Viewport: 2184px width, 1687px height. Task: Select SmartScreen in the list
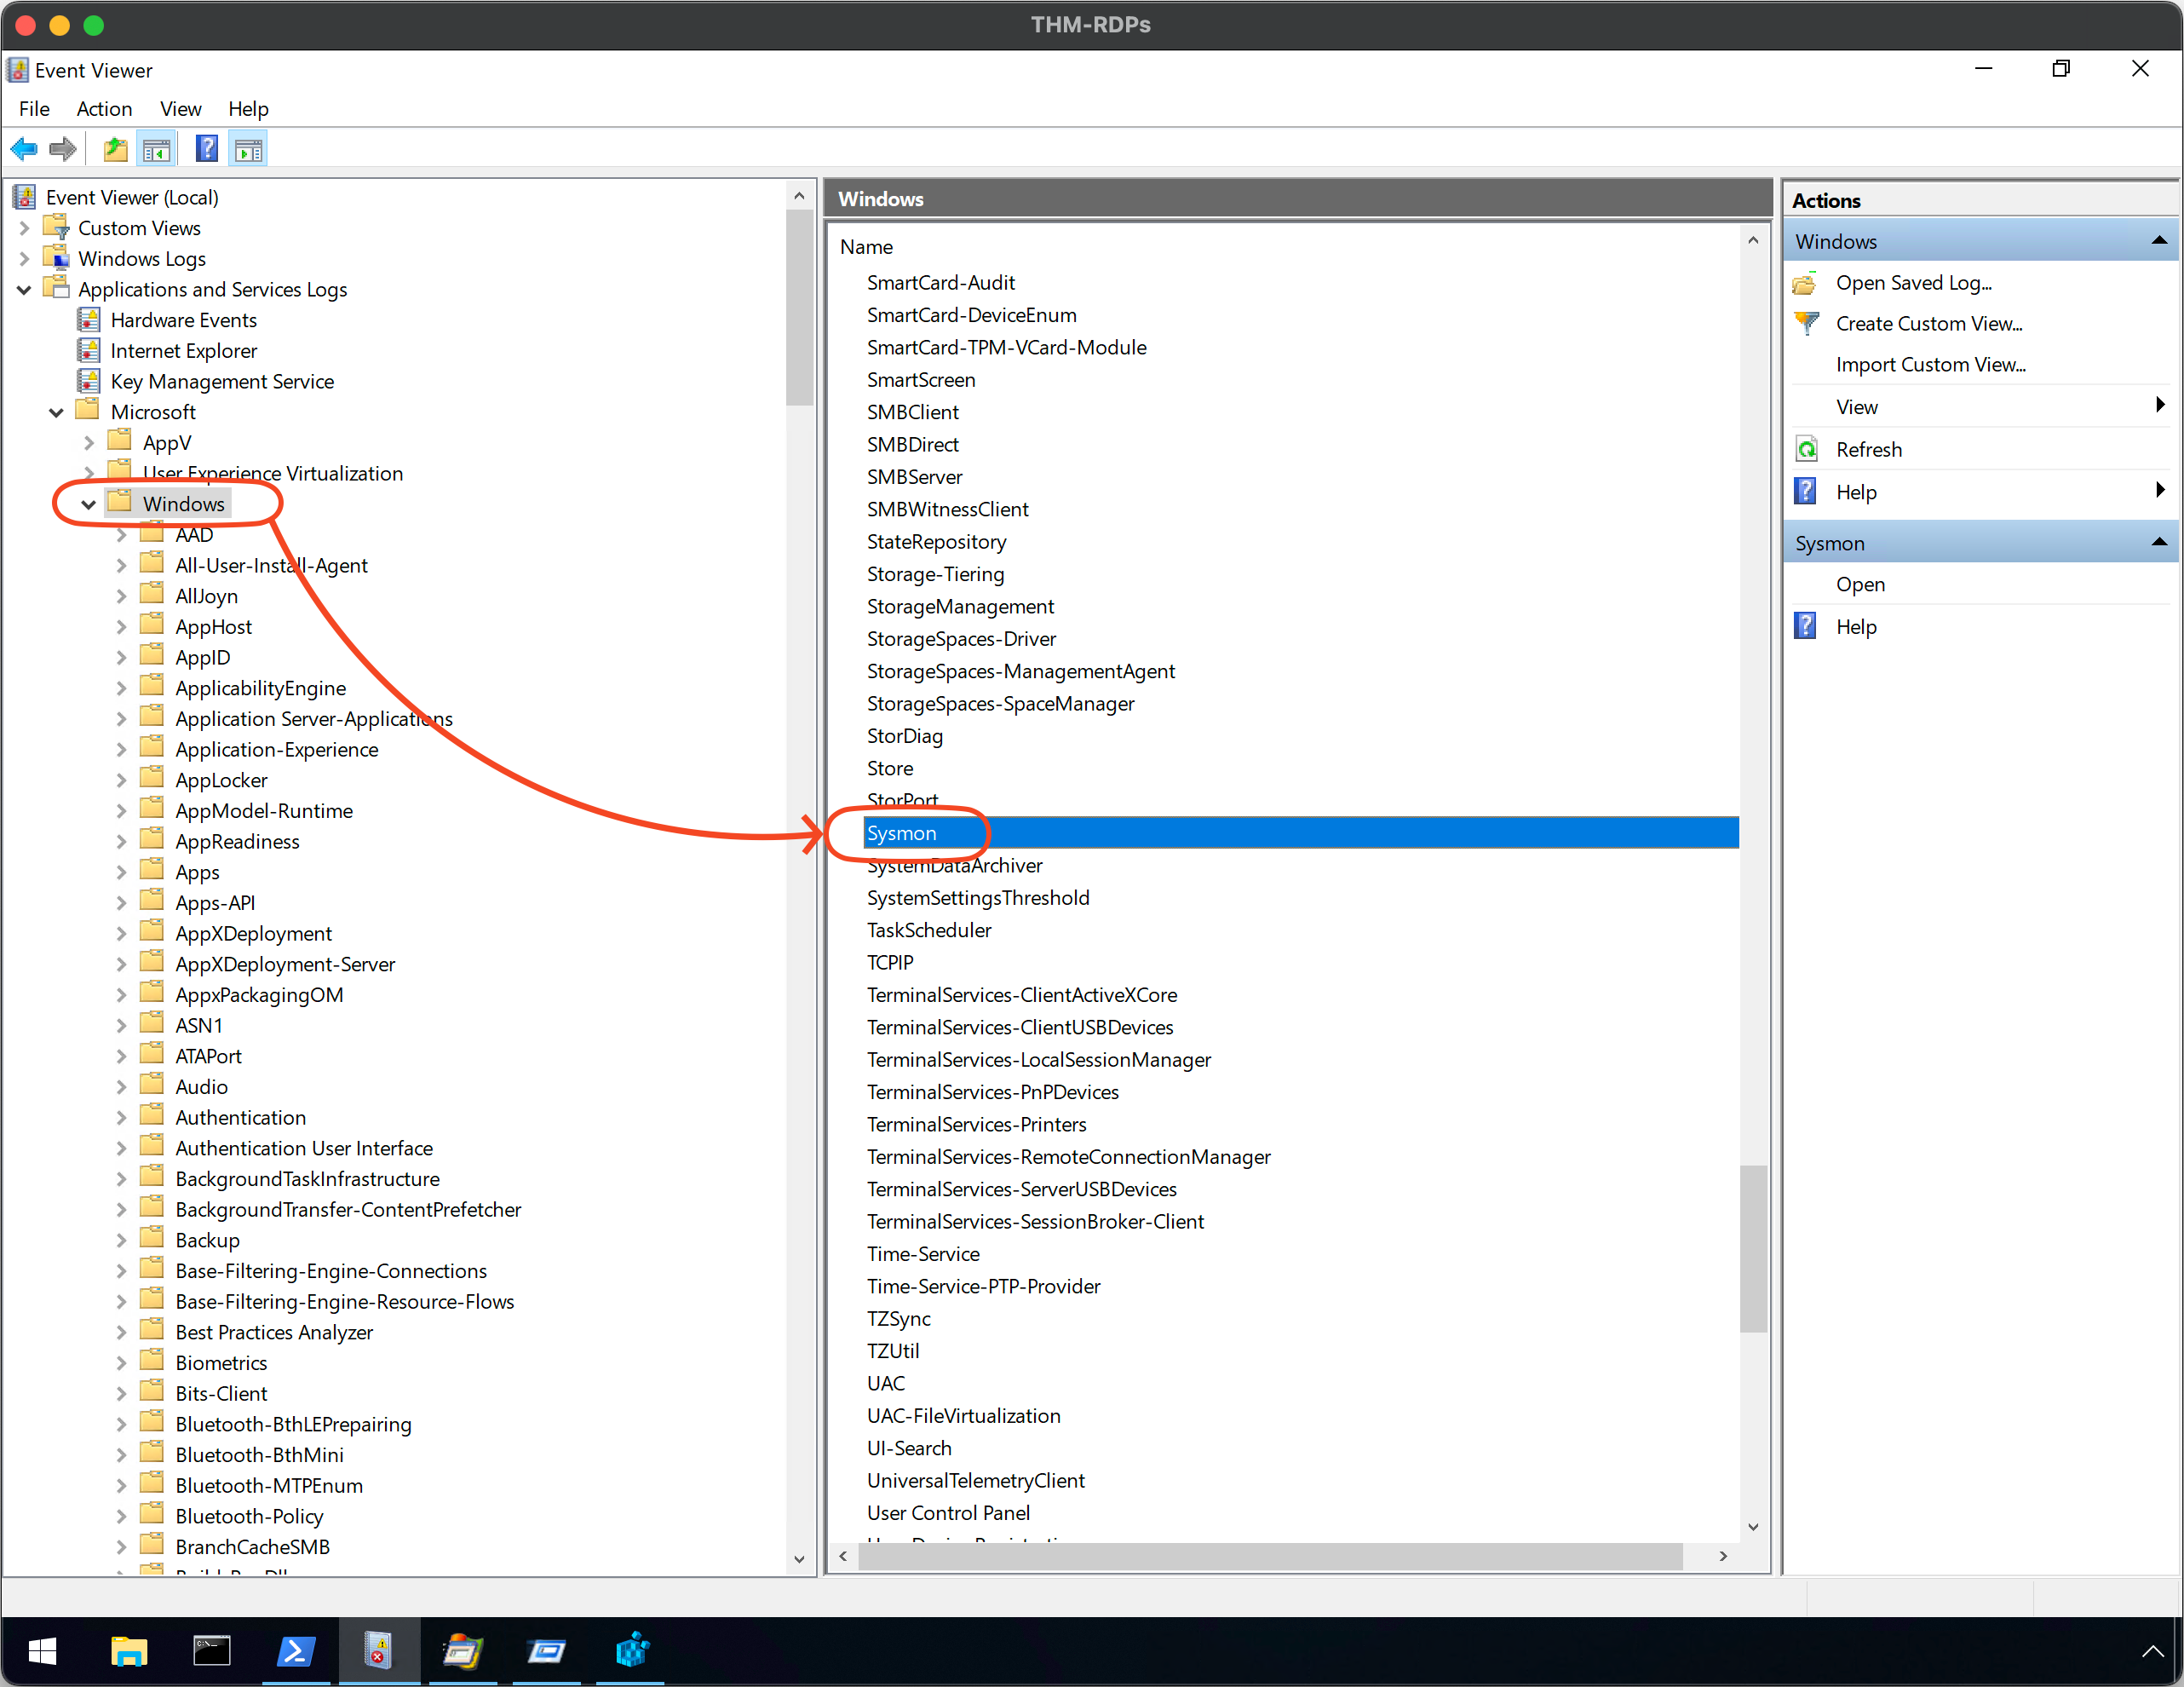click(921, 381)
